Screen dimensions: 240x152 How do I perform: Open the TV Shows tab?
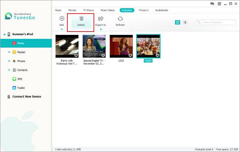[x=88, y=10]
